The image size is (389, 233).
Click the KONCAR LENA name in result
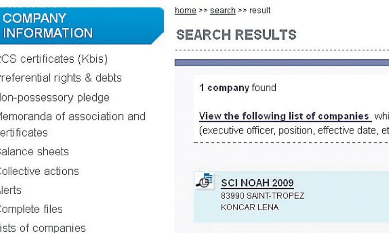[249, 207]
